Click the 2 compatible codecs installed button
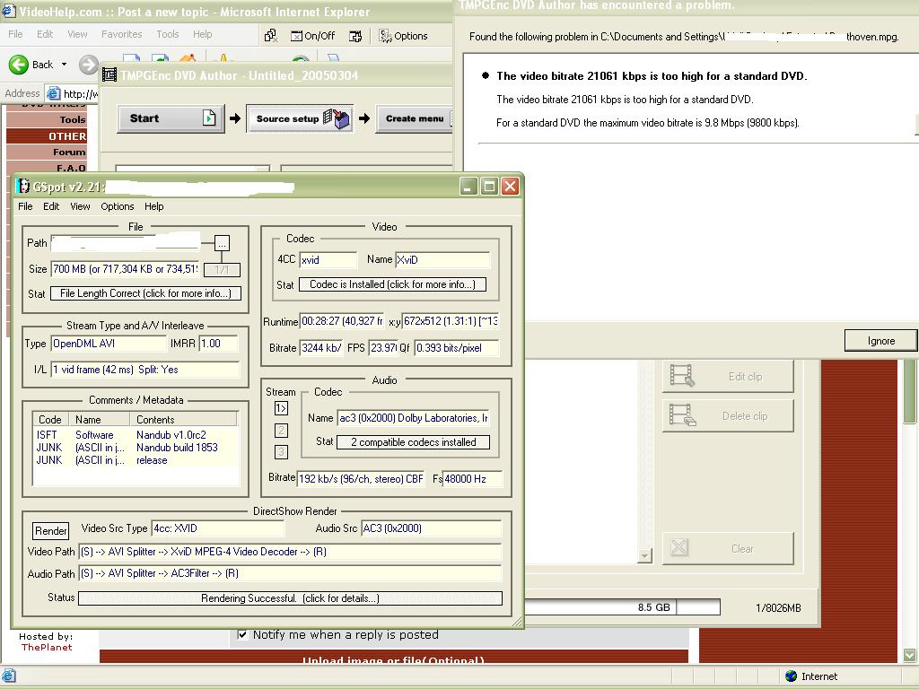Screen dimensions: 919x689 [x=413, y=442]
